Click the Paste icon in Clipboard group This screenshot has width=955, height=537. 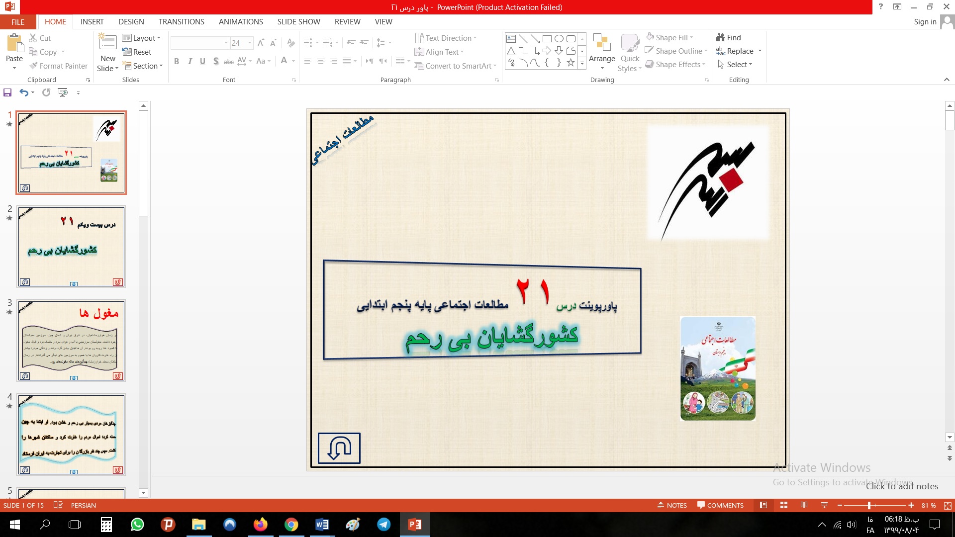pos(14,44)
